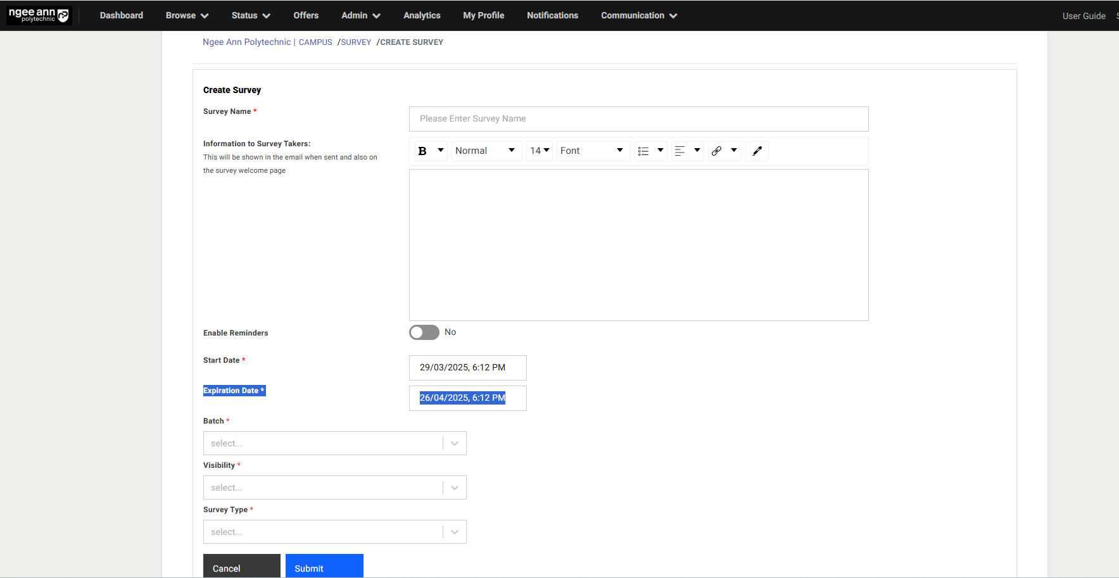Click the bulleted list icon
The width and height of the screenshot is (1119, 578).
click(643, 151)
